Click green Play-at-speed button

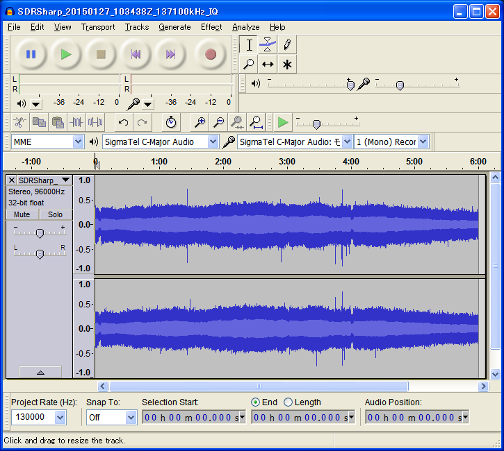tap(283, 122)
